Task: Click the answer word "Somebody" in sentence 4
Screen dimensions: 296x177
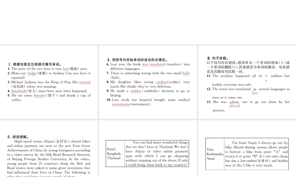Action: [19, 91]
